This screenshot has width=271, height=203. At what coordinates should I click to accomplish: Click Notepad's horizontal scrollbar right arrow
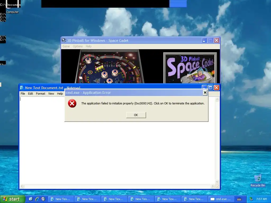click(x=213, y=186)
